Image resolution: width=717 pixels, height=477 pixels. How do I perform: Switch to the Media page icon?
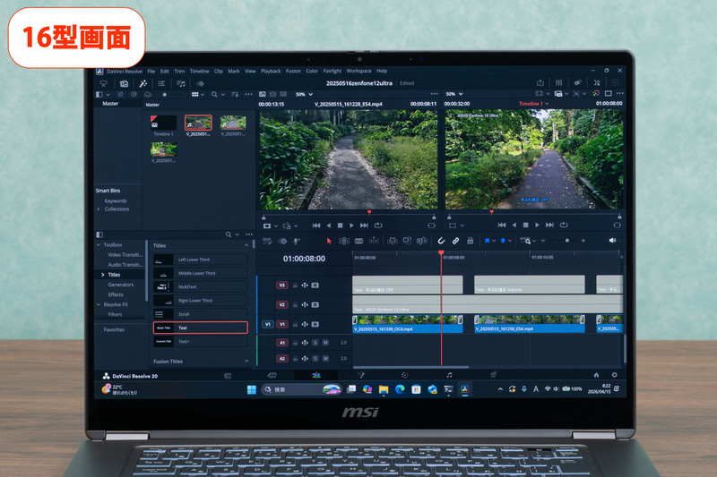point(228,376)
